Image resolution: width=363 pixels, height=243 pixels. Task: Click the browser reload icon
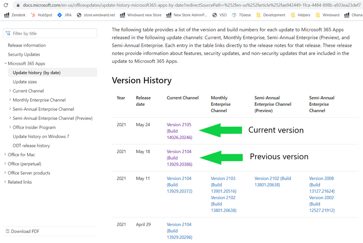click(6, 5)
